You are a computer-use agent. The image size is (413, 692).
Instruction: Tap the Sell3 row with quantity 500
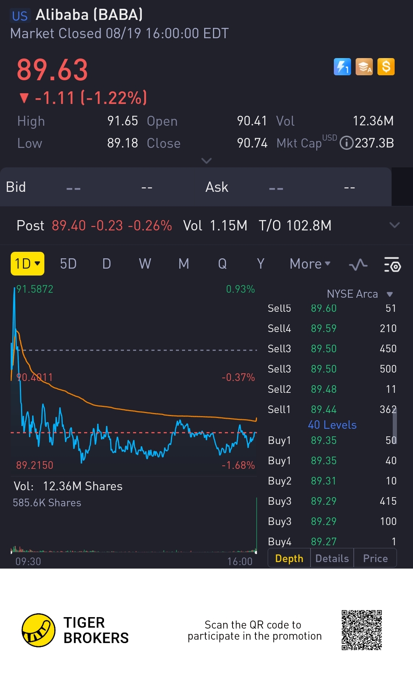click(x=332, y=369)
